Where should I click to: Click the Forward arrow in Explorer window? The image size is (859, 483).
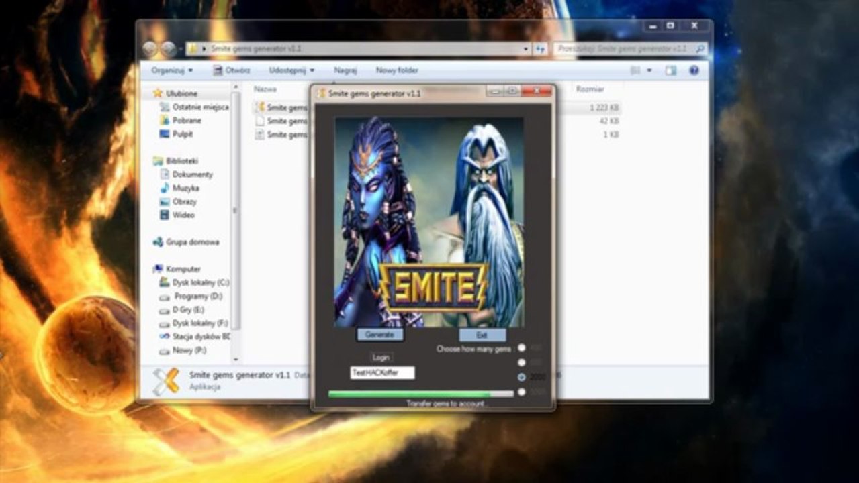coord(168,49)
